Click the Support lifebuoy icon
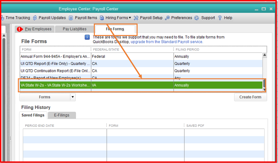 click(x=197, y=18)
